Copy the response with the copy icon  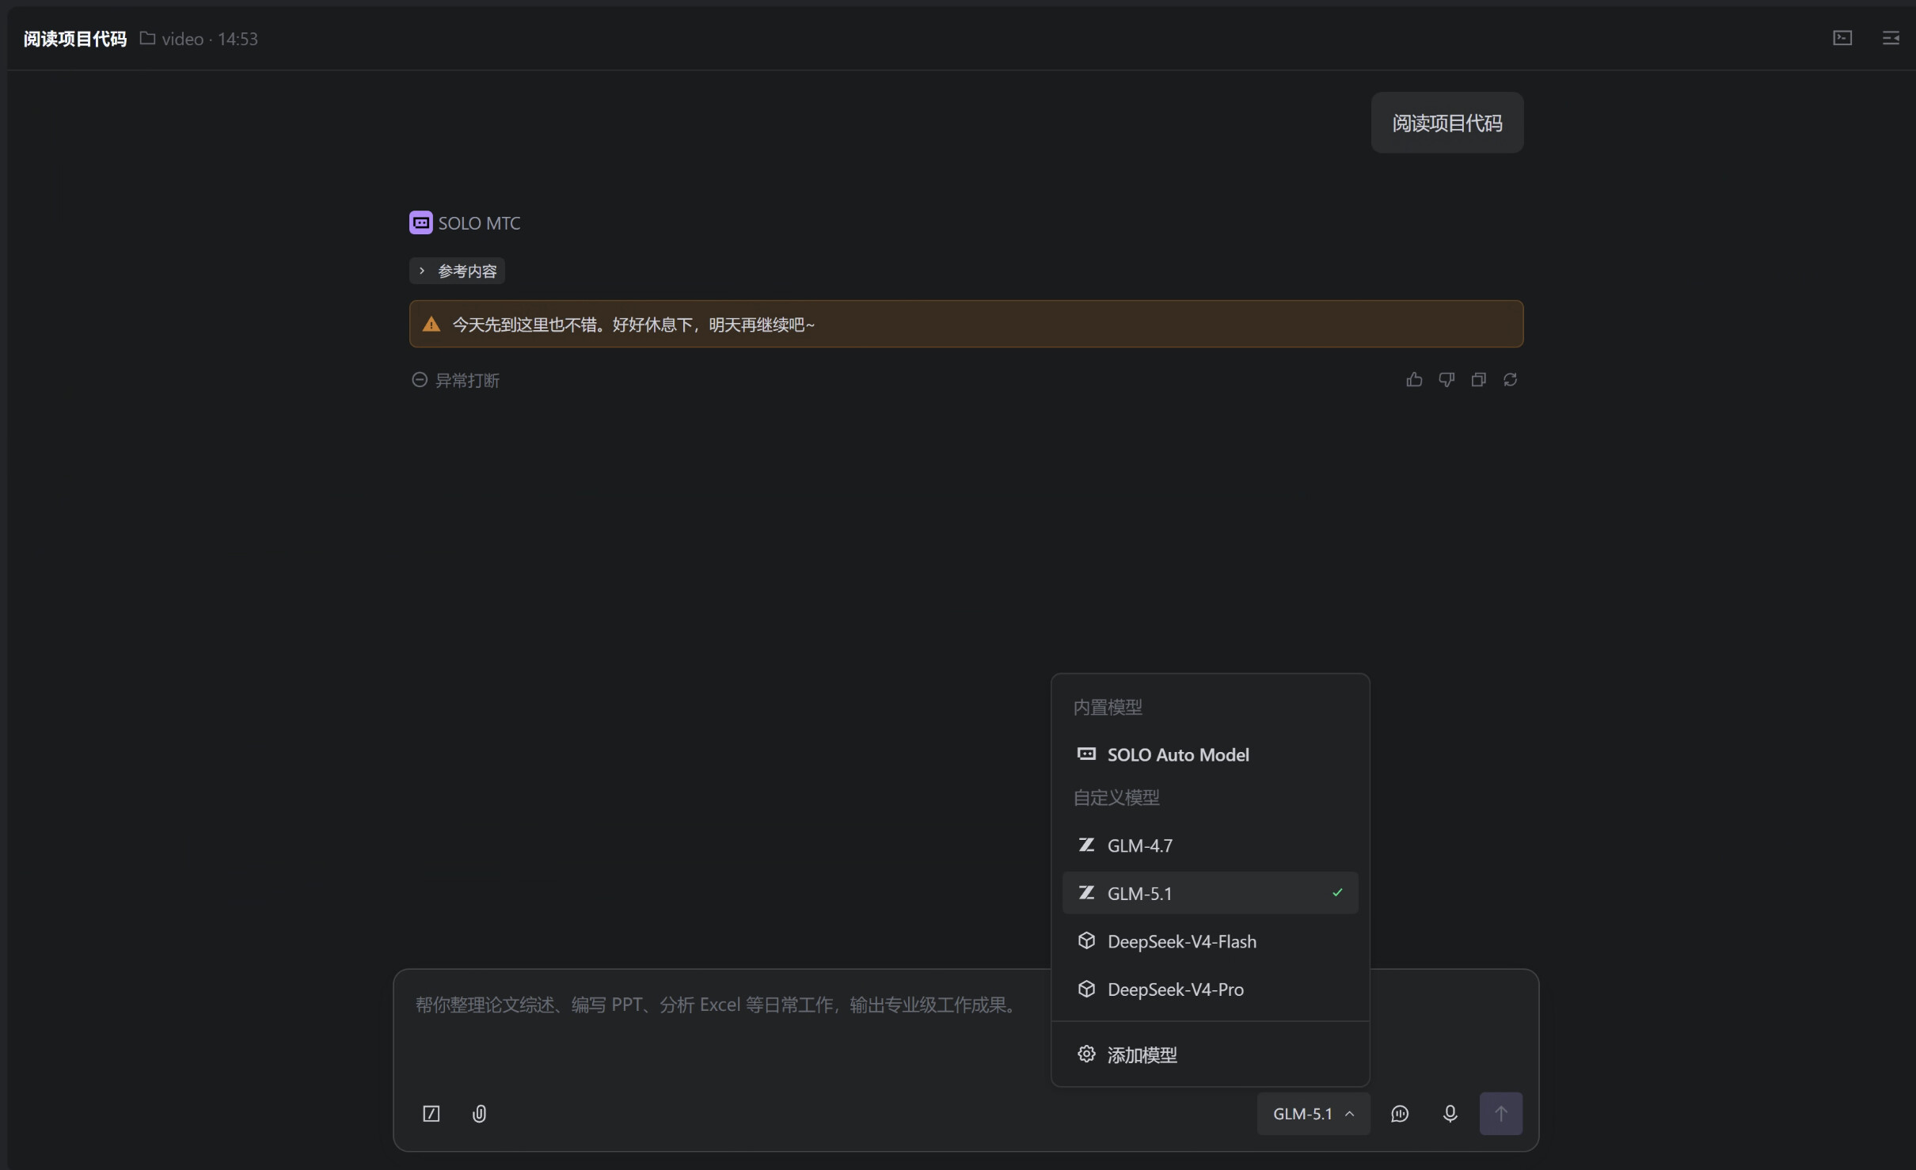[1478, 380]
